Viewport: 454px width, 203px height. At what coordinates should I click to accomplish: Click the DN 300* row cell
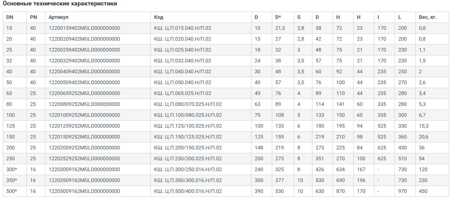coord(12,169)
